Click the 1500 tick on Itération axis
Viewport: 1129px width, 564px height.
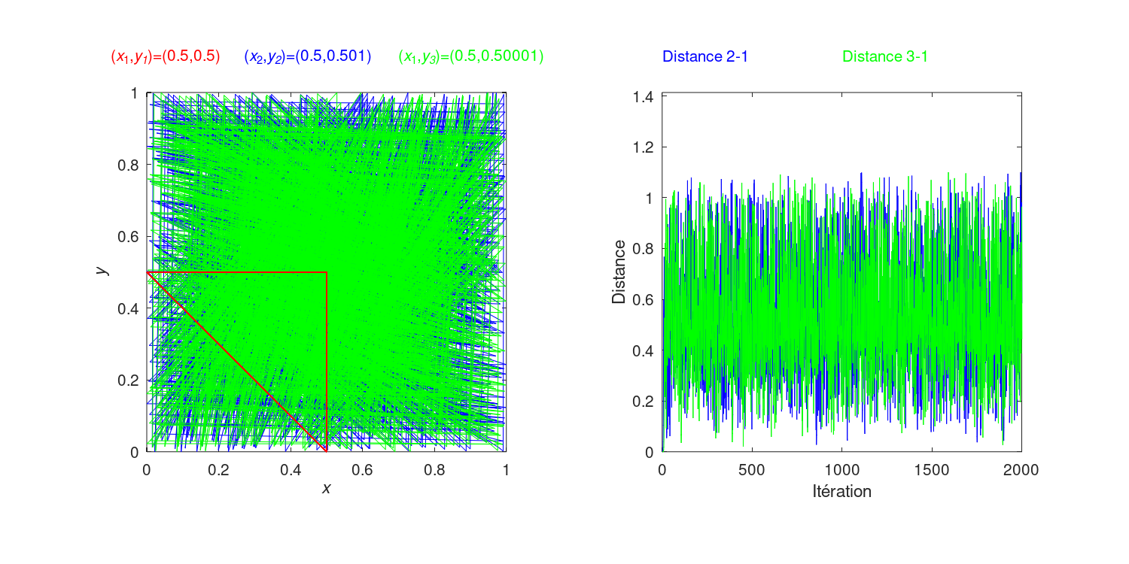[x=931, y=470]
